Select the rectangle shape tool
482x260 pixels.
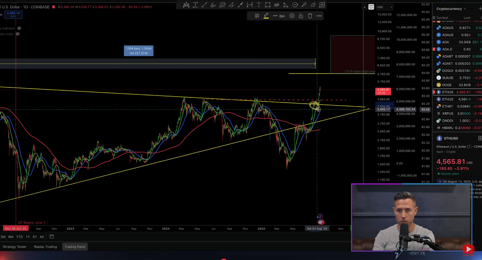[x=268, y=5]
